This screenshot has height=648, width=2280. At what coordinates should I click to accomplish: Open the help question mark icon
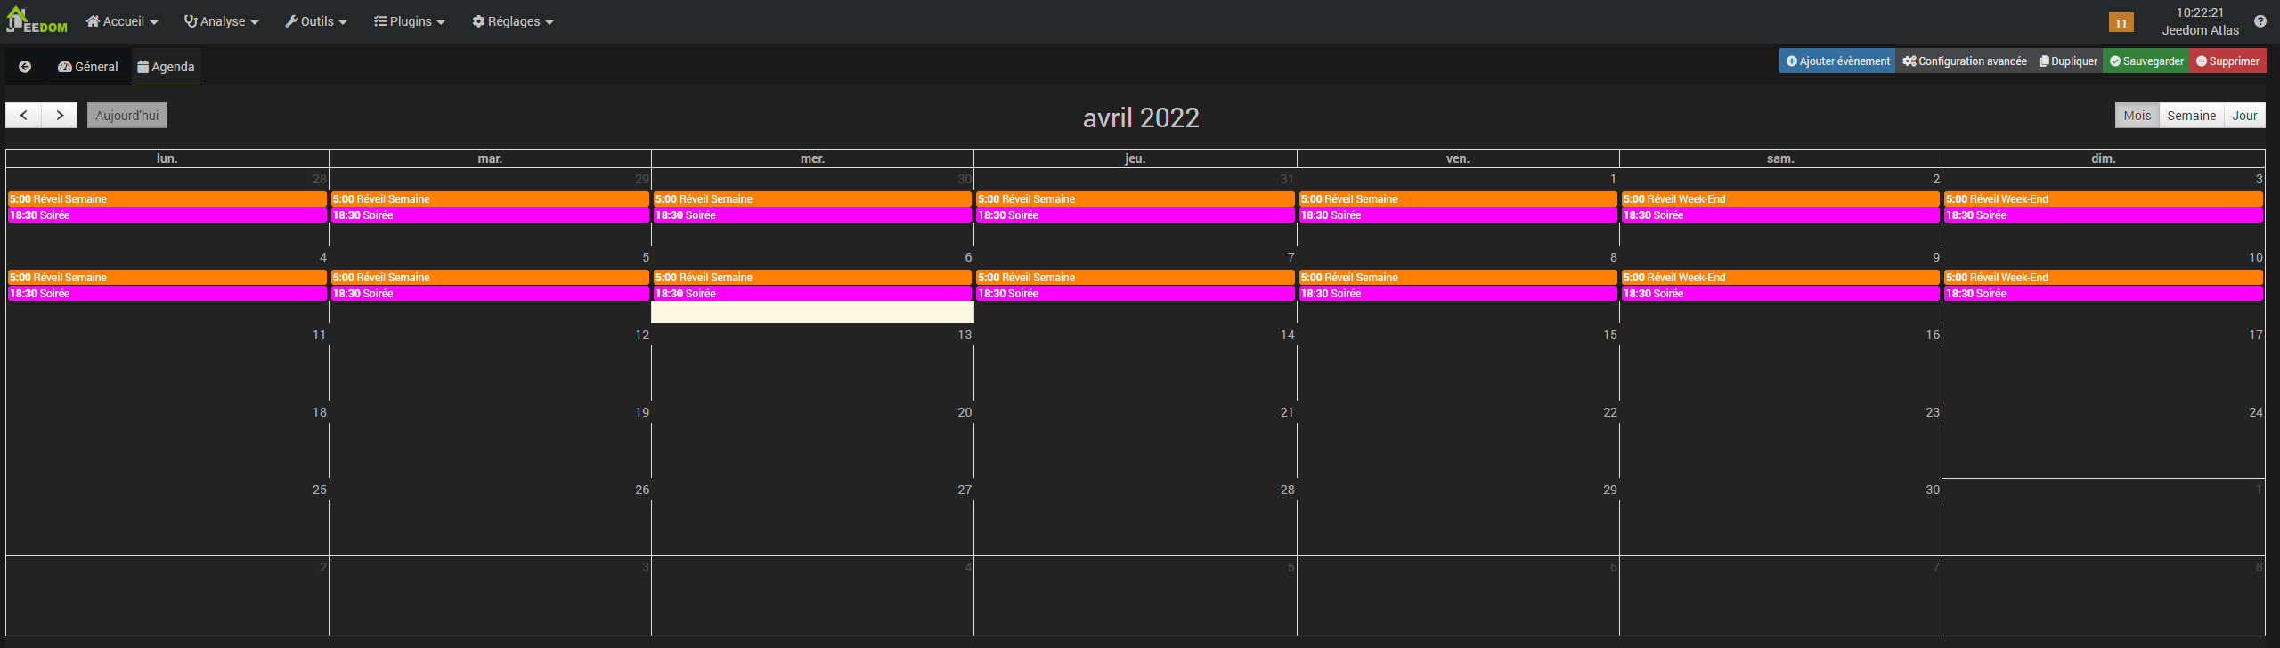pyautogui.click(x=2260, y=21)
